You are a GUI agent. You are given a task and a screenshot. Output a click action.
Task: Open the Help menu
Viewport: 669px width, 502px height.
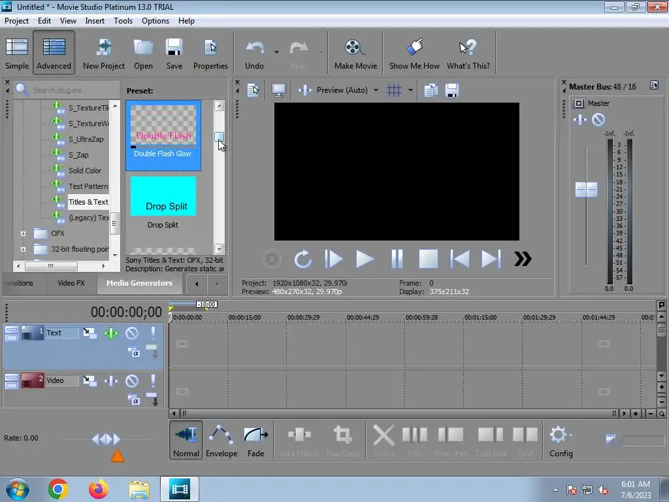(186, 20)
